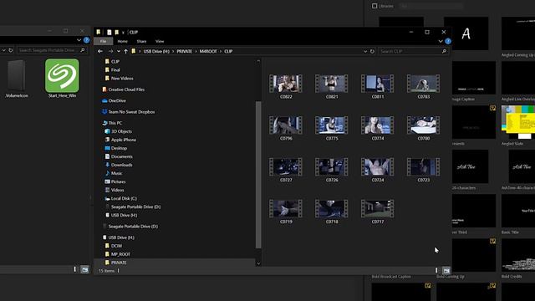Image resolution: width=535 pixels, height=301 pixels.
Task: Go back in the CLIP Explorer window
Action: pos(100,51)
